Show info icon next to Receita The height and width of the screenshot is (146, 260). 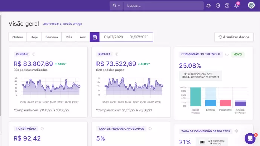click(x=116, y=54)
